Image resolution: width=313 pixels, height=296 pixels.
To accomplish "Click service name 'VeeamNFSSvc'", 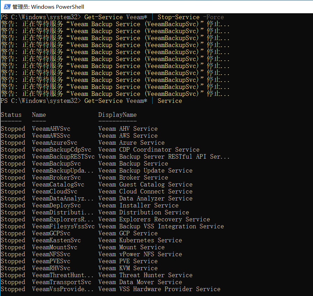I will pos(51,254).
